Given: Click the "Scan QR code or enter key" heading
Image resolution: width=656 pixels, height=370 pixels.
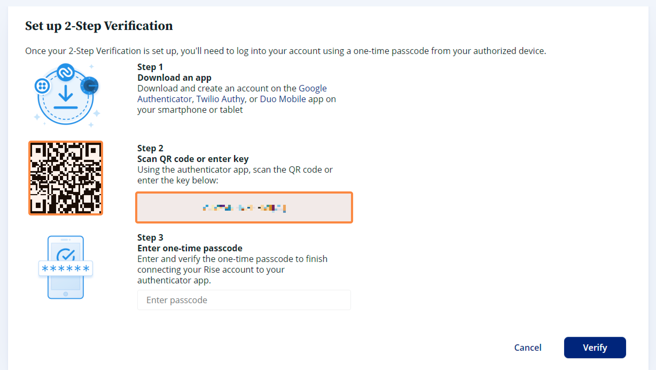Looking at the screenshot, I should pos(193,159).
